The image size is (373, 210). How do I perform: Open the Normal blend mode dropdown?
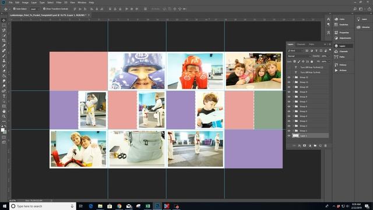299,56
